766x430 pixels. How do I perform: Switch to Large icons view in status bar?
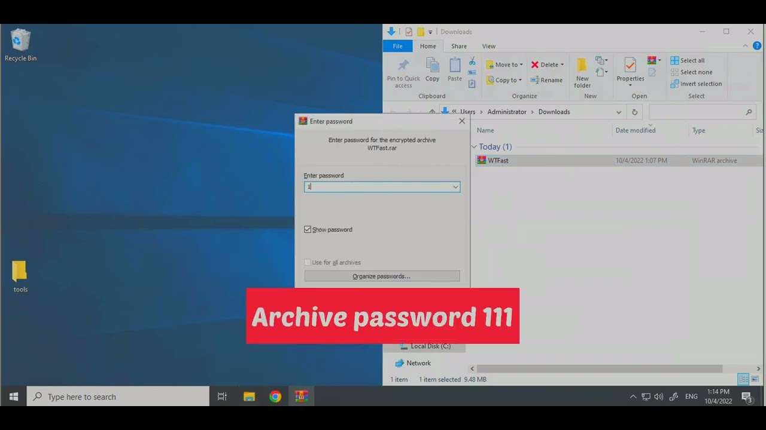tap(755, 379)
